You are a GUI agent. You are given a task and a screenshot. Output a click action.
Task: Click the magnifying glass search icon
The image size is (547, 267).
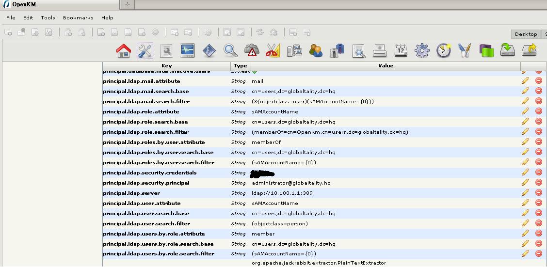[x=230, y=50]
